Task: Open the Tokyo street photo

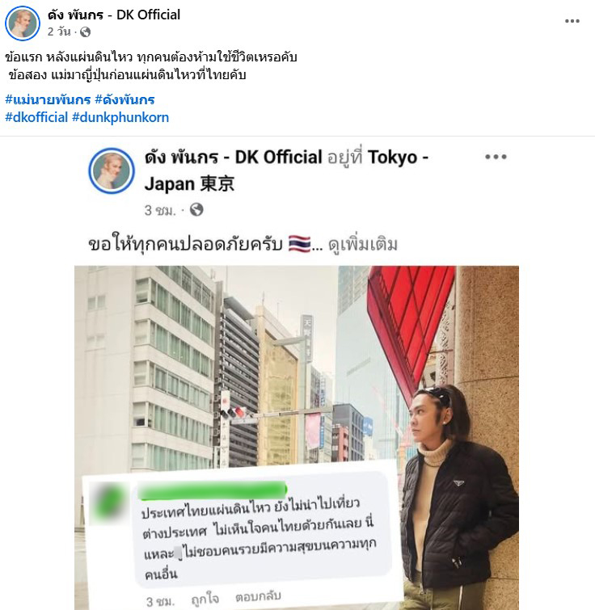Action: pos(297,437)
